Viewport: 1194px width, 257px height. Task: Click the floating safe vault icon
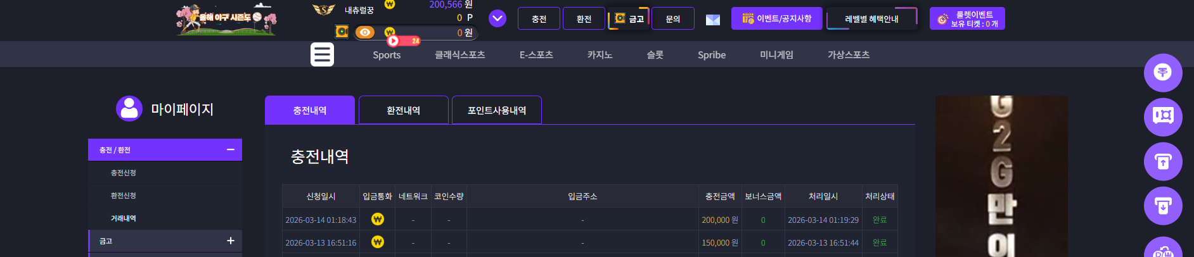(1163, 117)
